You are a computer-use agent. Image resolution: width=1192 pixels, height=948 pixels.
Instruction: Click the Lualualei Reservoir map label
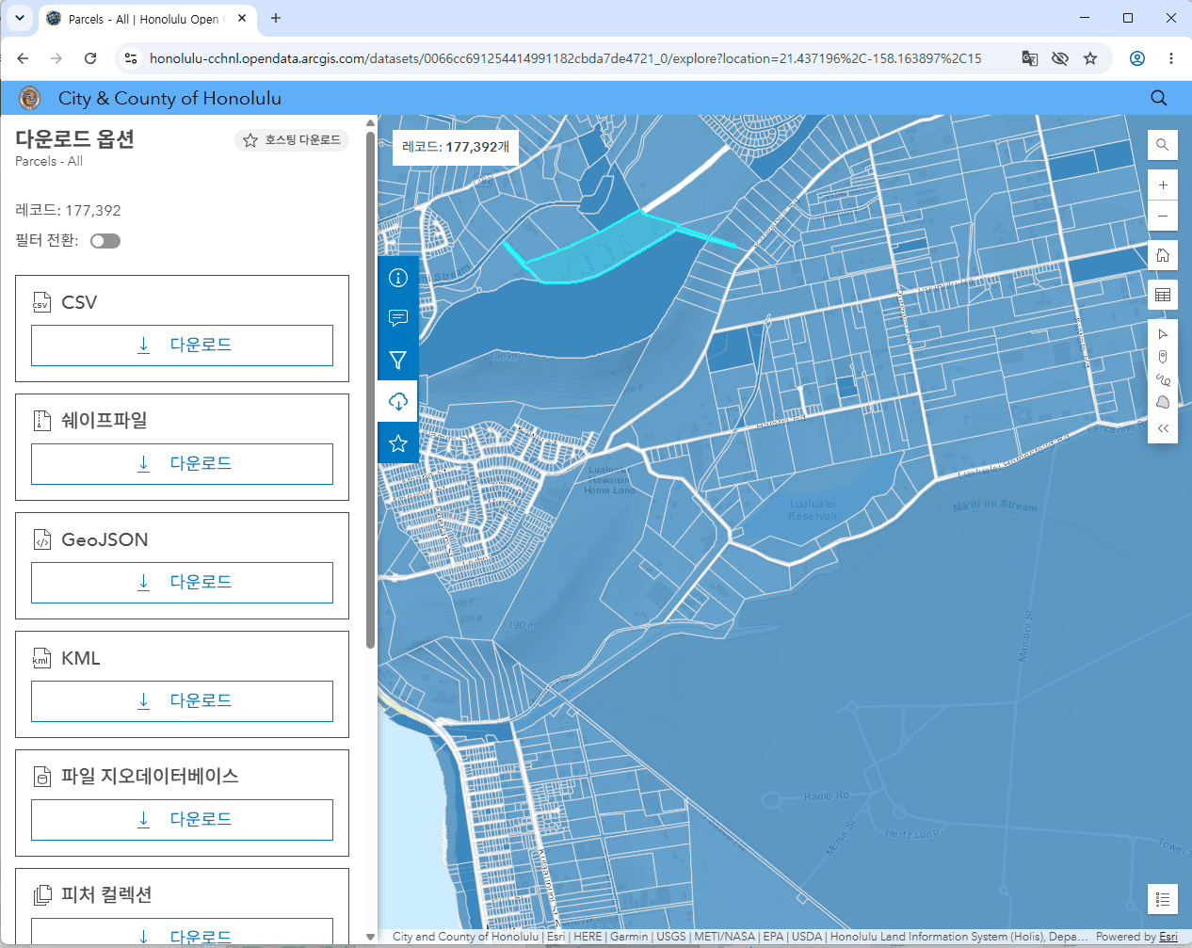coord(813,509)
